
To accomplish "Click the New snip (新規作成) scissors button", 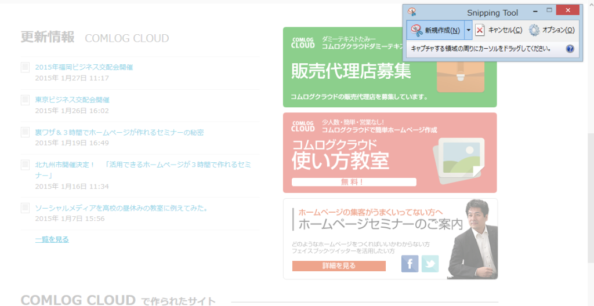I will point(435,30).
